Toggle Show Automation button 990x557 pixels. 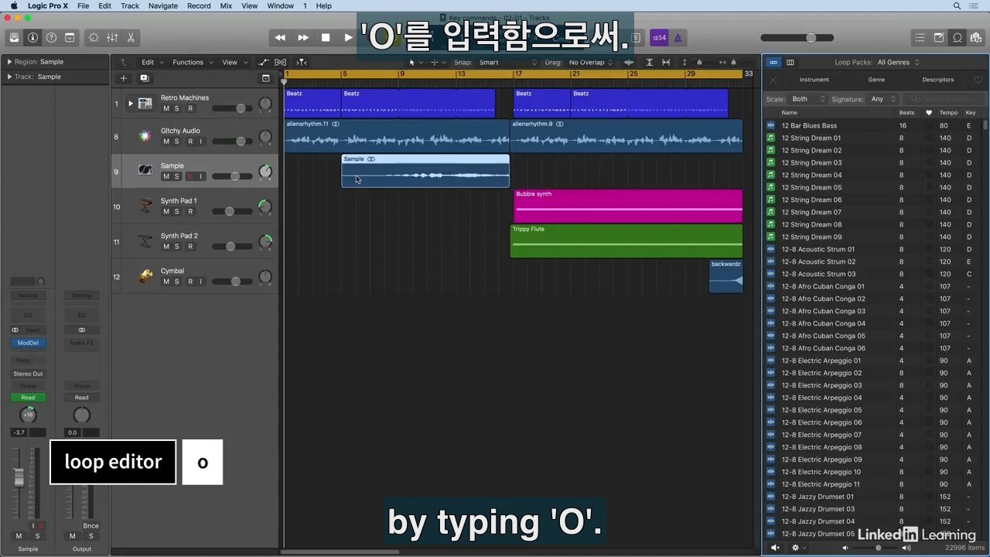tap(263, 62)
